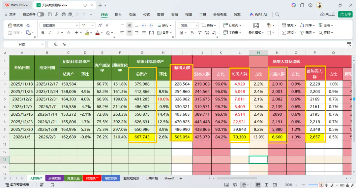Switch to page layout view in status bar
Screen dimensions: 356x188
pyautogui.click(x=266, y=185)
